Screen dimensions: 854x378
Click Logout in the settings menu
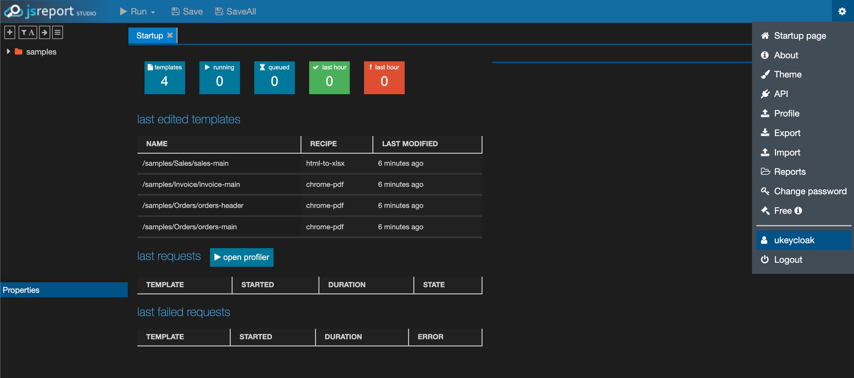(803, 260)
